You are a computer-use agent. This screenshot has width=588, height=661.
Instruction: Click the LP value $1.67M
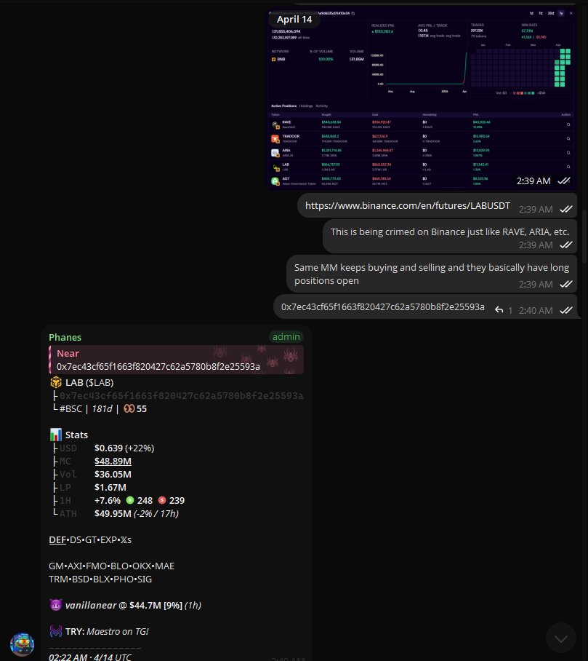tap(110, 487)
